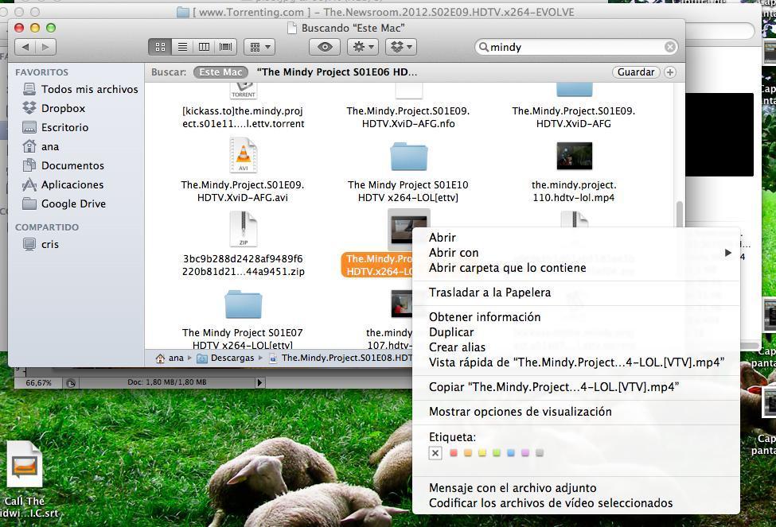Choose "Obtener información" in context menu
Screen dimensions: 776x527
(484, 317)
